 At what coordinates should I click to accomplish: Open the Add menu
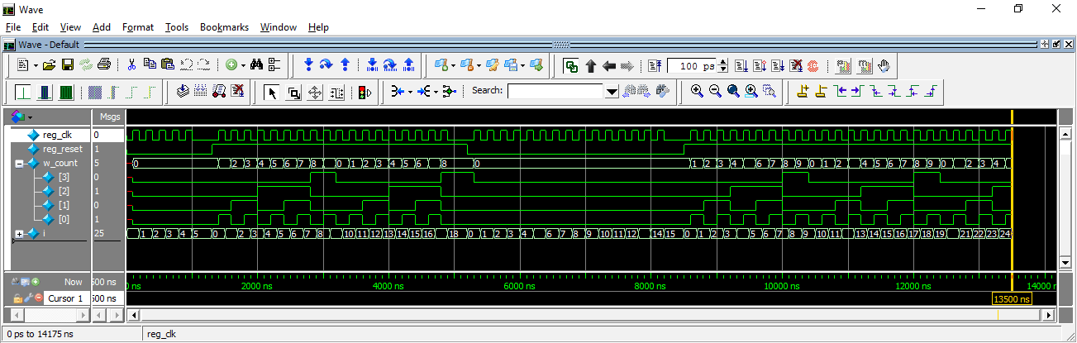click(102, 27)
